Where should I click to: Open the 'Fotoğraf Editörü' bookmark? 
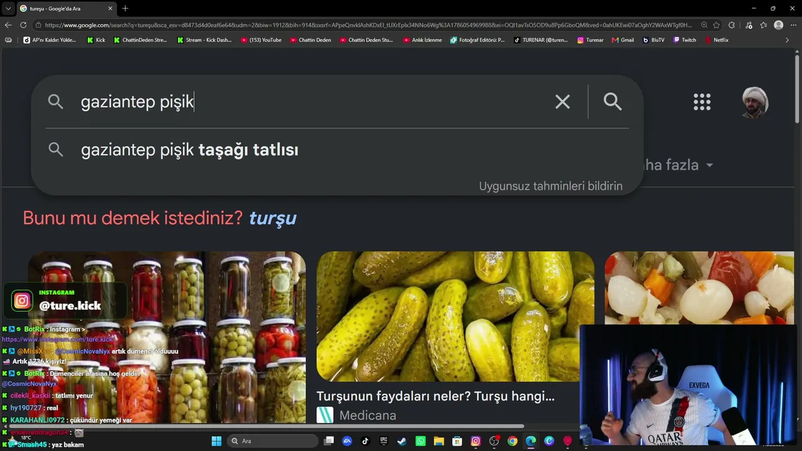point(477,40)
